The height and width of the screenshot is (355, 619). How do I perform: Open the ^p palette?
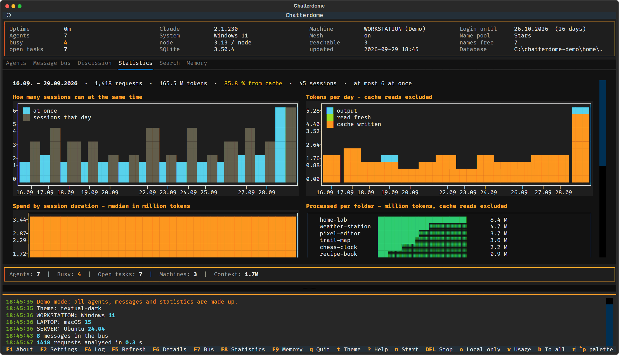pos(596,349)
